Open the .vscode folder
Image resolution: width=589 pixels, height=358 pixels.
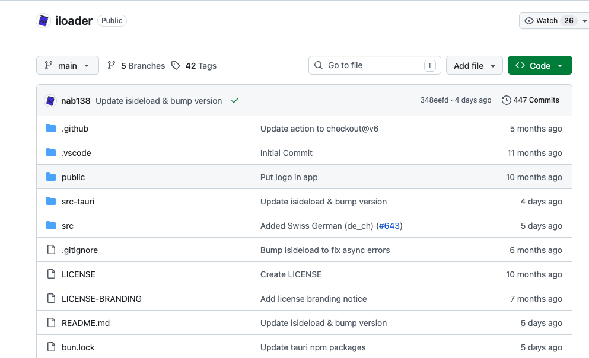[77, 153]
